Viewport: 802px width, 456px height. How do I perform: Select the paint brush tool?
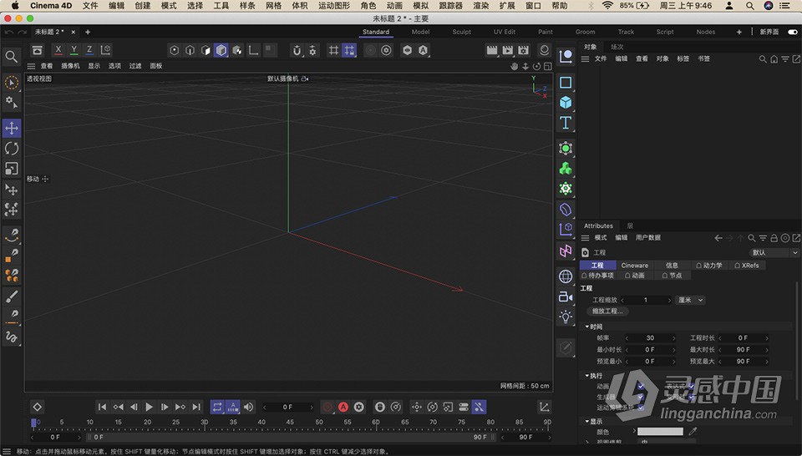11,296
